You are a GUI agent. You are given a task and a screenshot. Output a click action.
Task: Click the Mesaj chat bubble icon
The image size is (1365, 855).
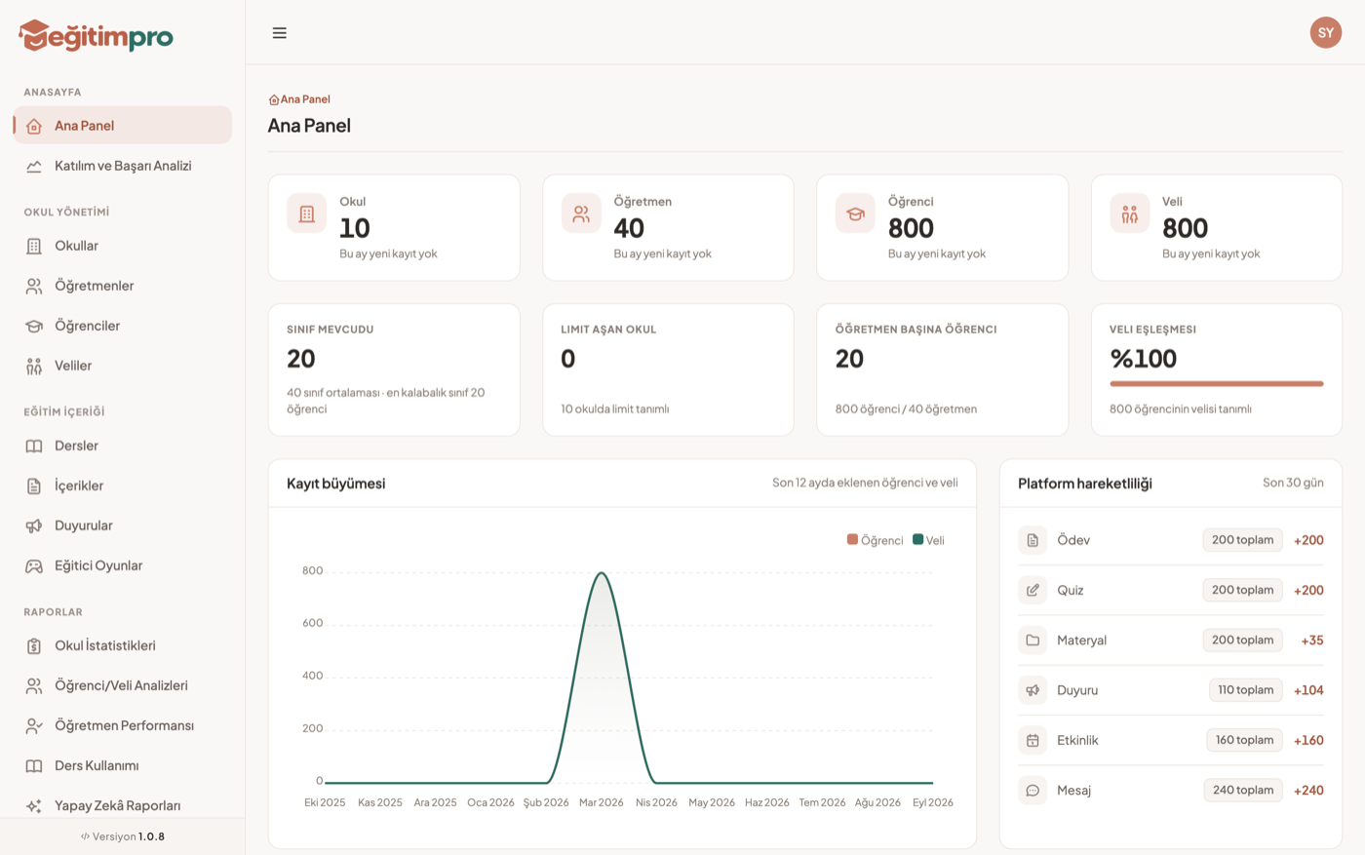(x=1033, y=791)
